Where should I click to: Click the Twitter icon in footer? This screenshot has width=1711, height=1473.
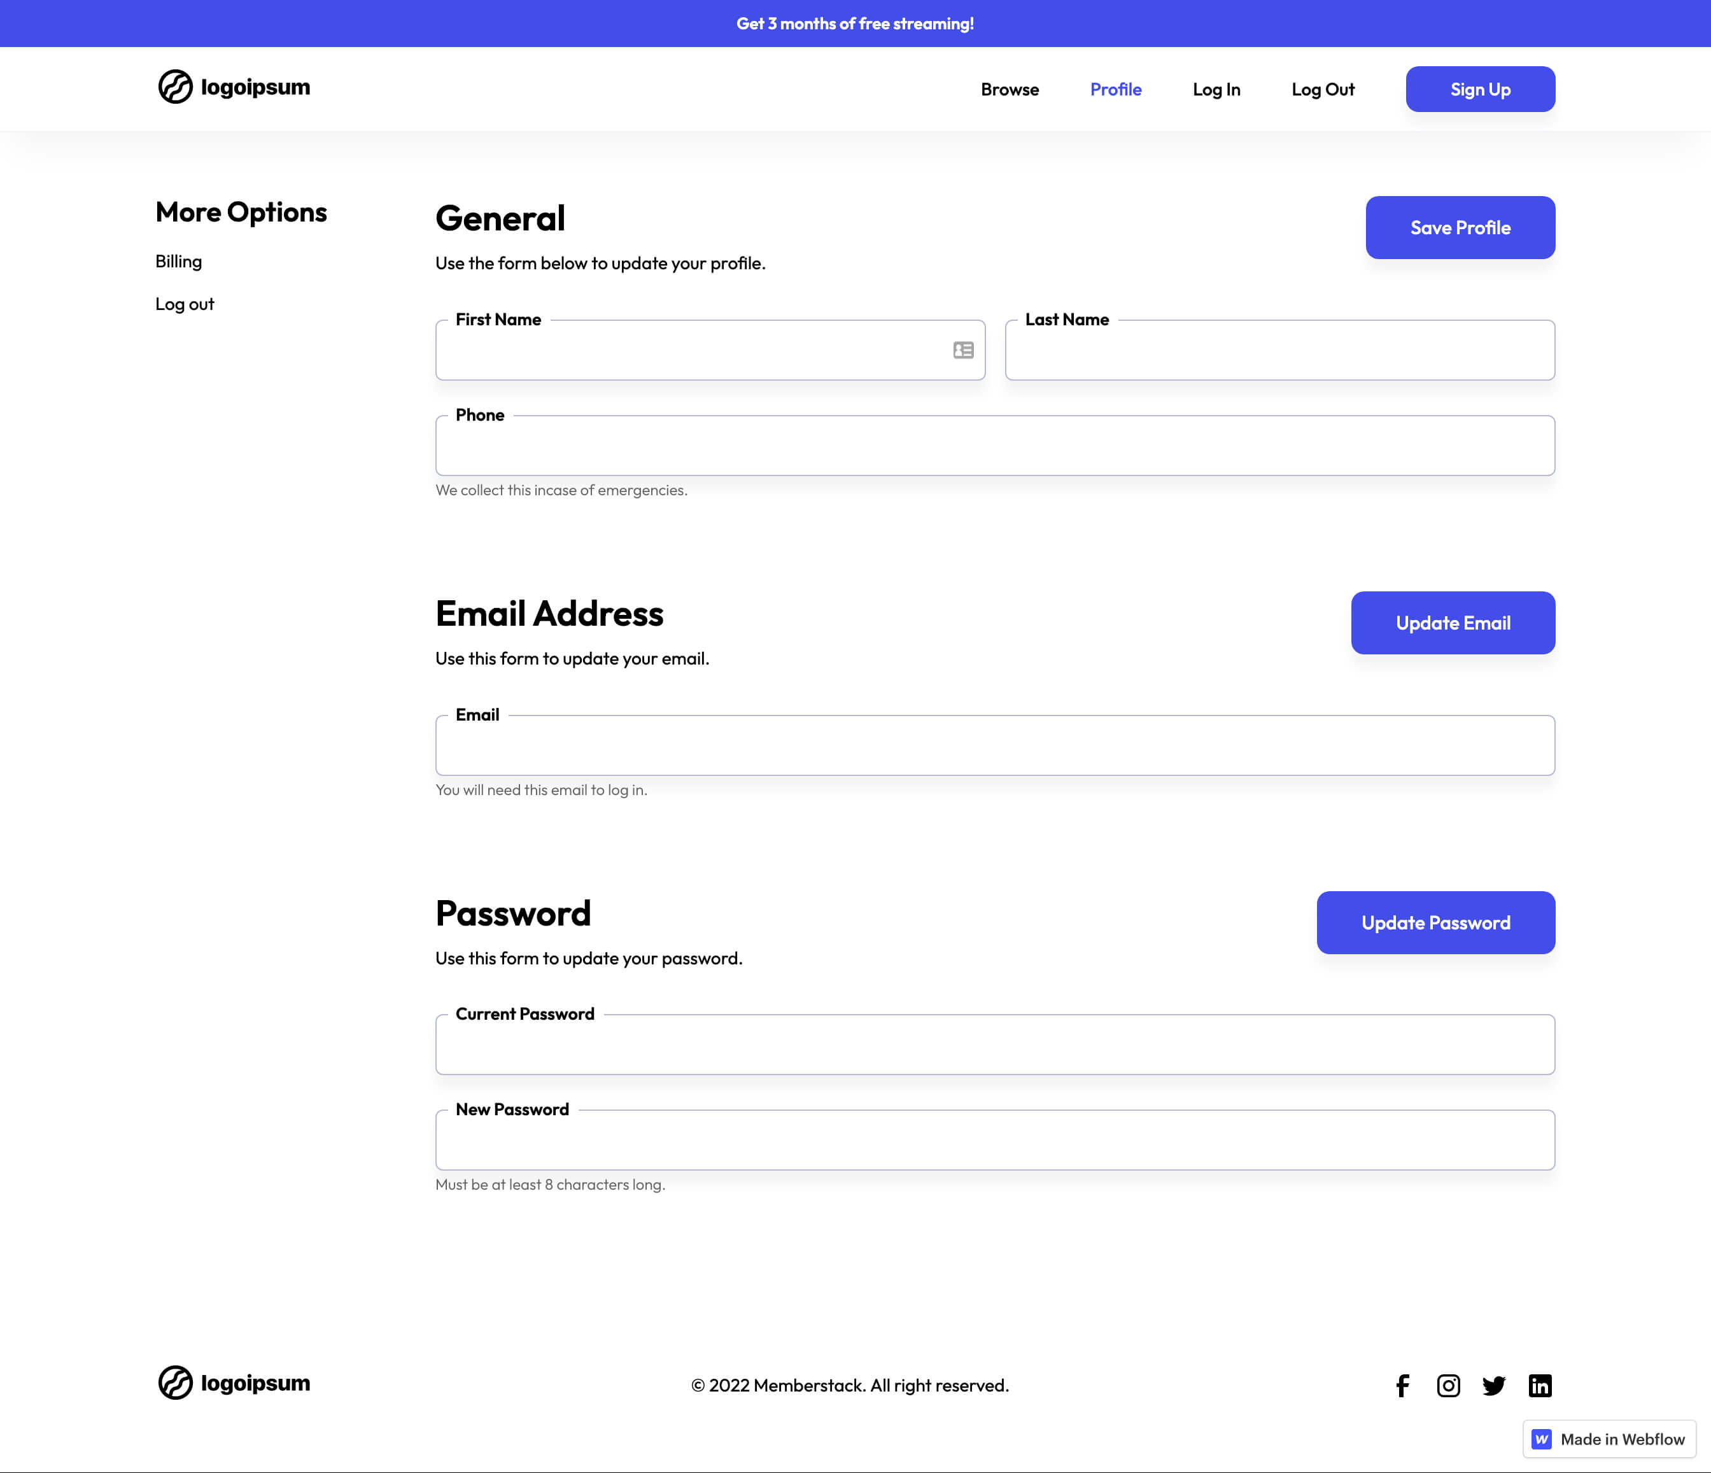click(x=1494, y=1385)
